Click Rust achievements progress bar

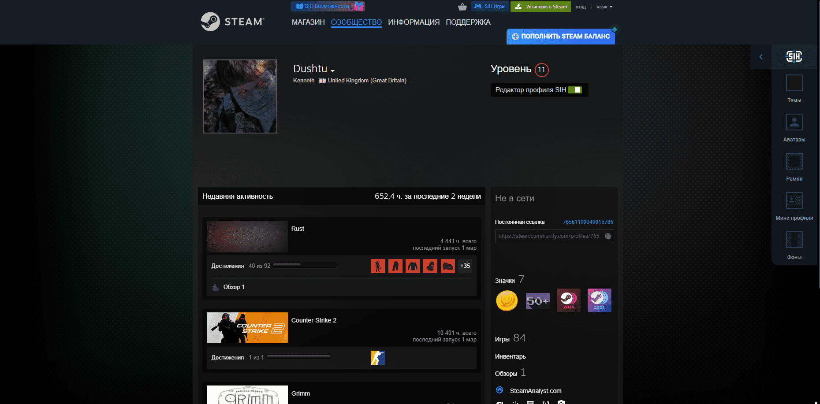pos(305,266)
